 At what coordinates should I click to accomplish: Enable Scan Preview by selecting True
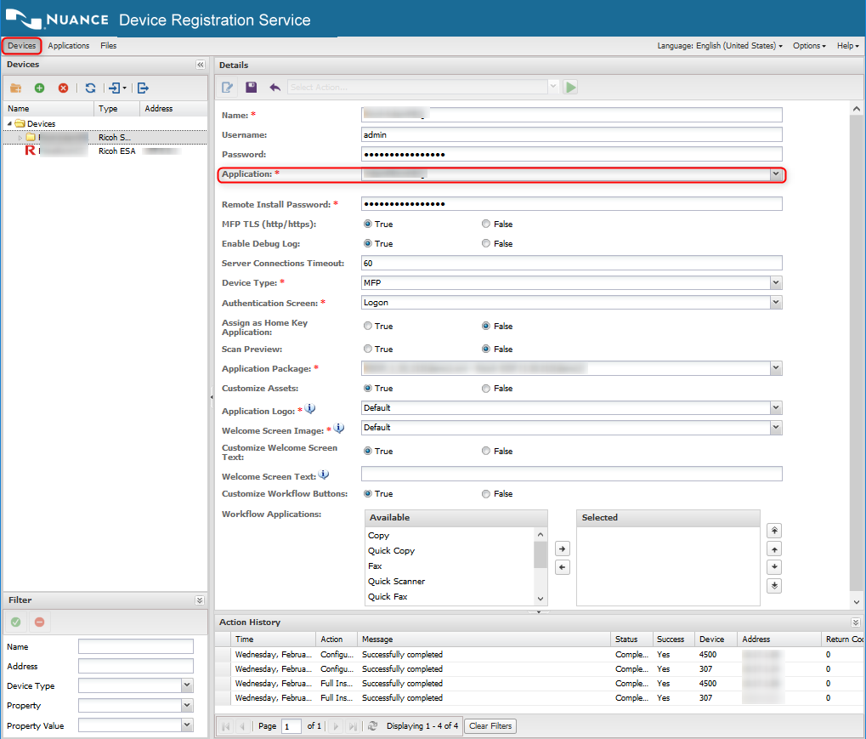pos(368,349)
